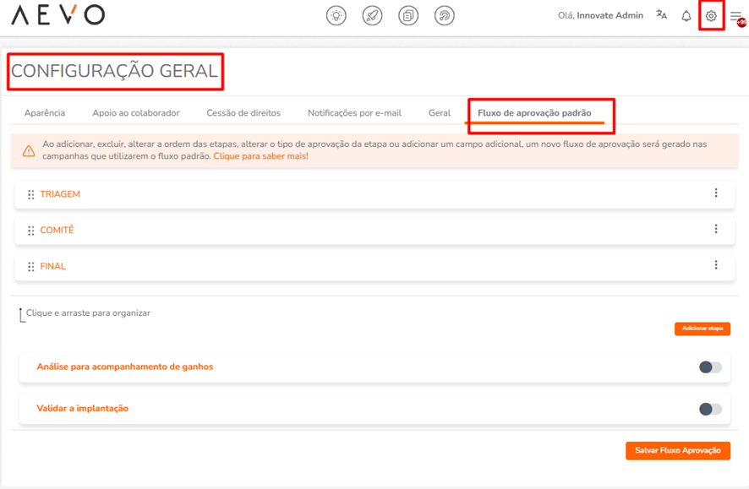The height and width of the screenshot is (489, 749).
Task: Select Fluxo de aprovação padrão tab
Action: [534, 113]
